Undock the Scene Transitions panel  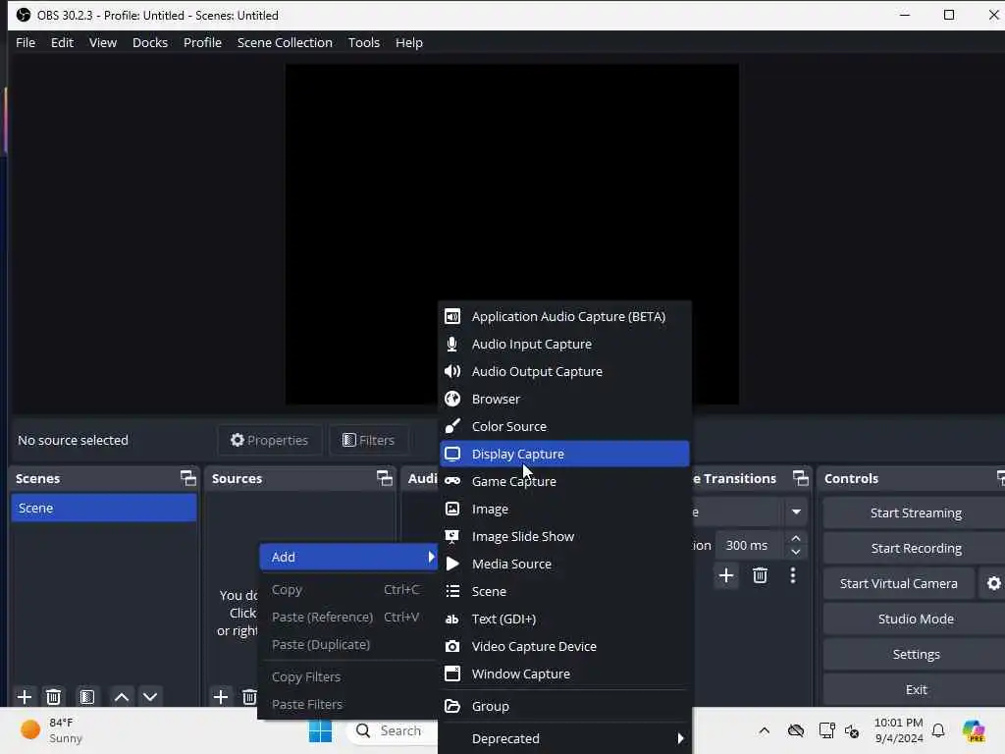click(x=801, y=478)
